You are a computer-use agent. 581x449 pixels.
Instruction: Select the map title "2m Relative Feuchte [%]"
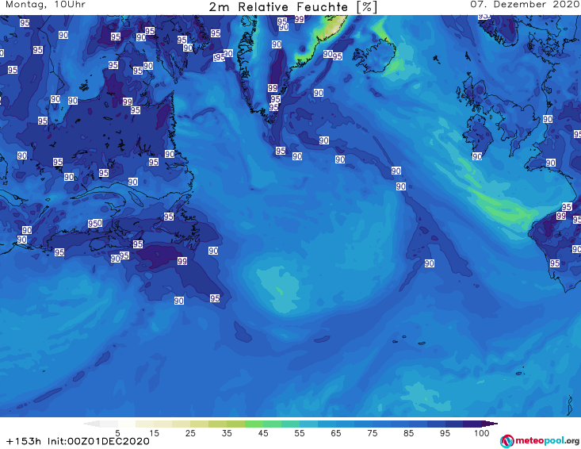(292, 7)
